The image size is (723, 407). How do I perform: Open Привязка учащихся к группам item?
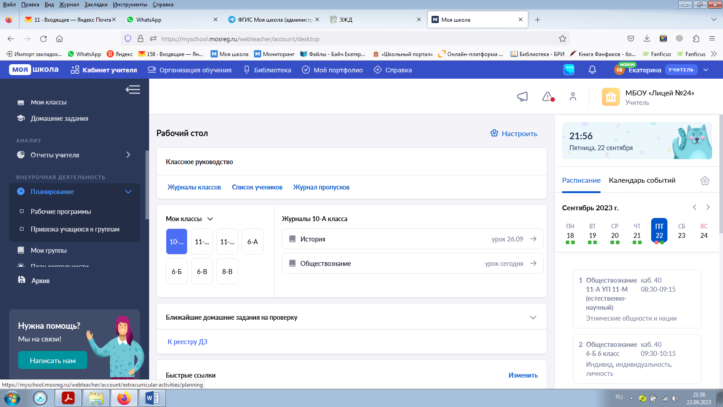pos(75,229)
